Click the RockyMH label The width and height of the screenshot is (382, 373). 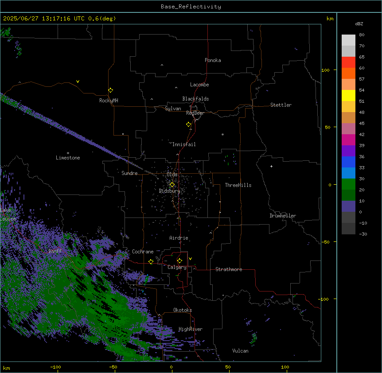click(x=109, y=101)
